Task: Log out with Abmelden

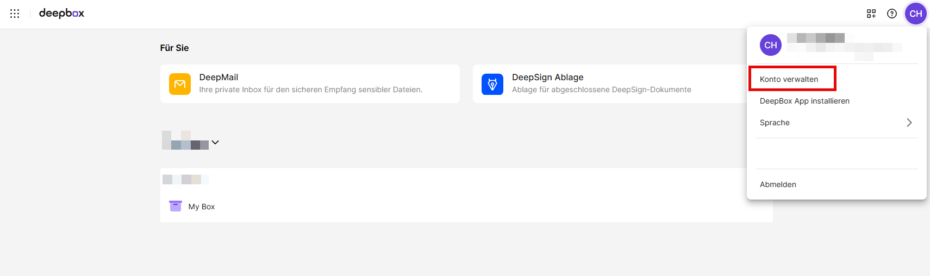Action: pos(778,184)
